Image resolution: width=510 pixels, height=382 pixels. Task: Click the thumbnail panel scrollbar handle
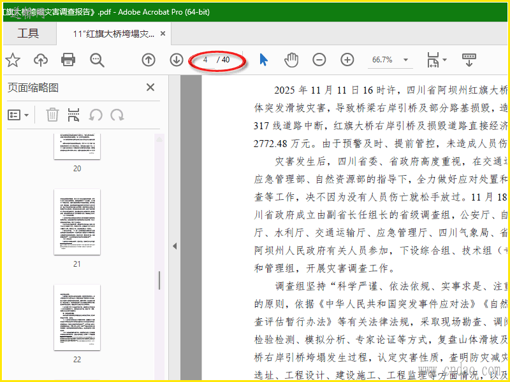click(x=159, y=280)
